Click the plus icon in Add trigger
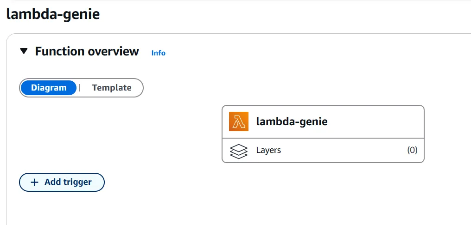The width and height of the screenshot is (471, 225). click(35, 182)
